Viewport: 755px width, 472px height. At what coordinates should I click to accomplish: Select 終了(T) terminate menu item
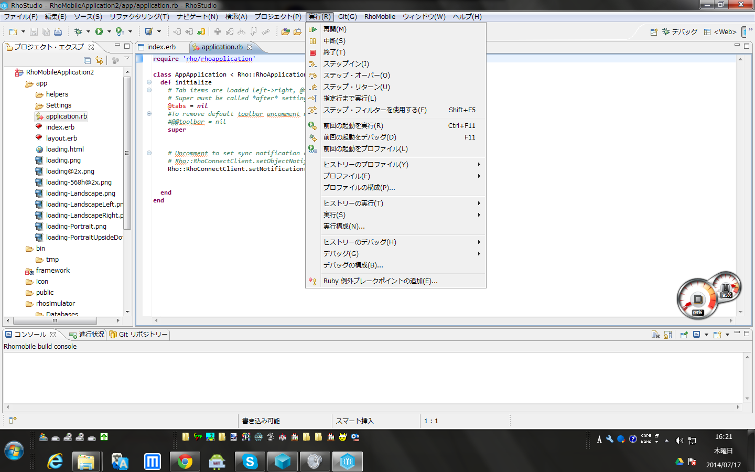pos(396,52)
